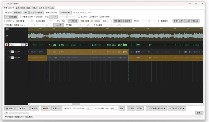Image resolution: width=209 pixels, height=122 pixels.
Task: Click the 原曲キーに戻す button
Action: tap(179, 21)
